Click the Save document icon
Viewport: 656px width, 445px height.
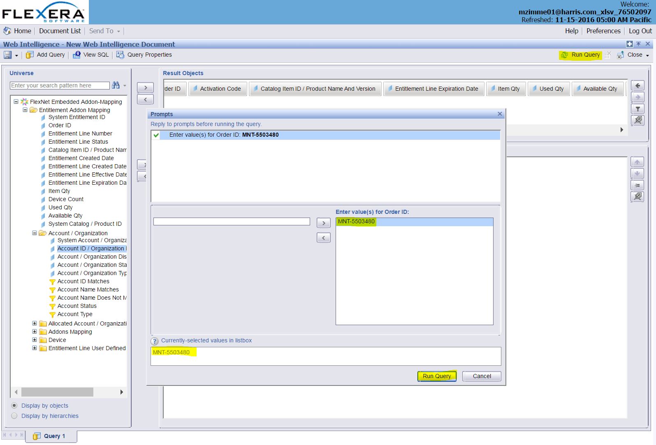pos(7,55)
